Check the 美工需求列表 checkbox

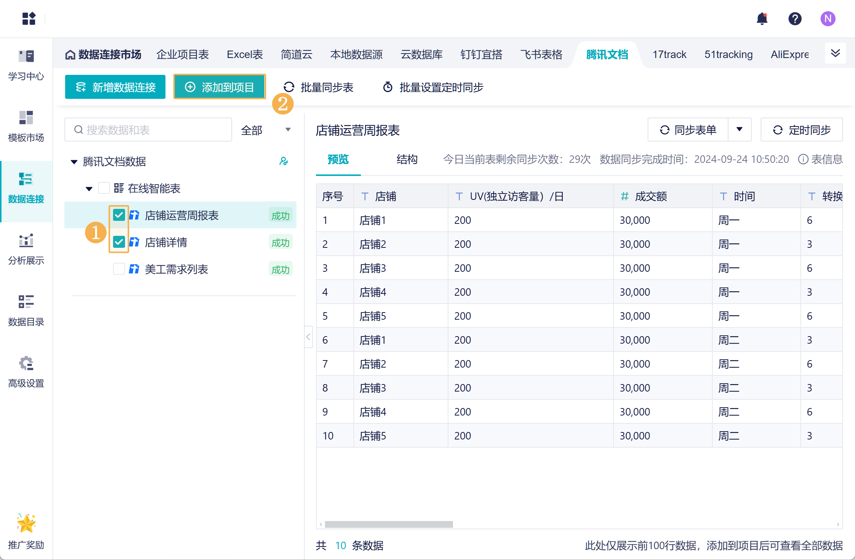coord(119,269)
